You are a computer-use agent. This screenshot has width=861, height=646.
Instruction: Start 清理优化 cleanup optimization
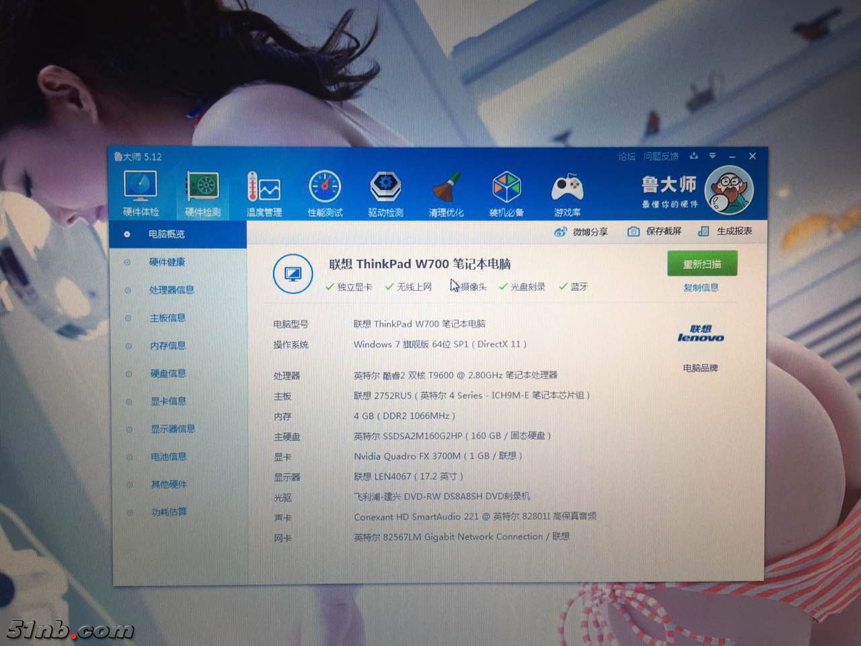point(446,192)
